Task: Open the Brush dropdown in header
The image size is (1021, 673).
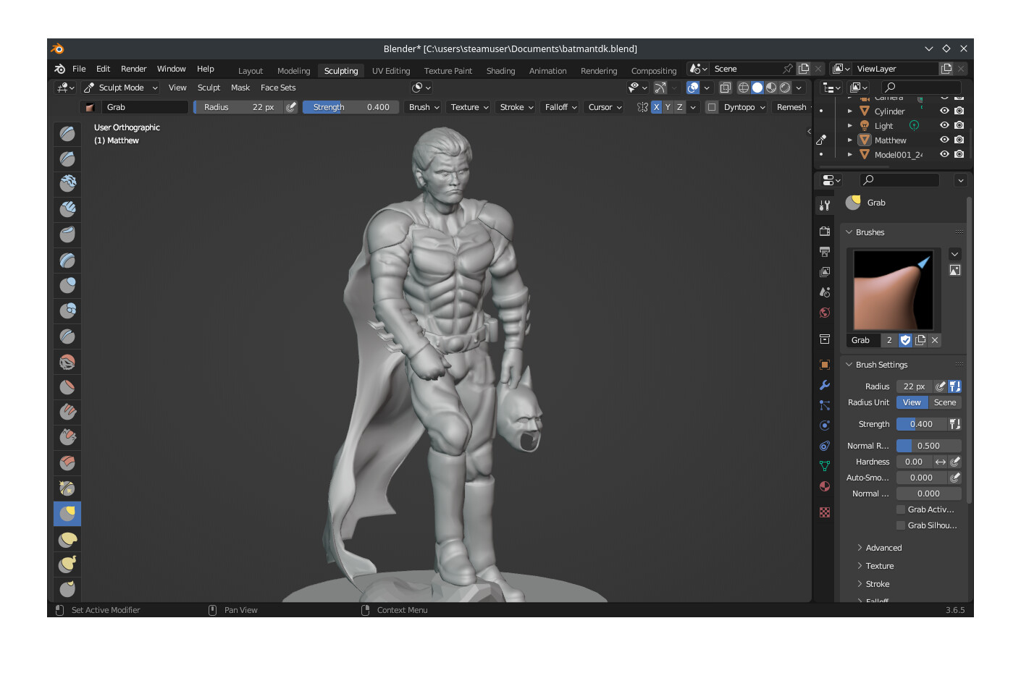Action: click(424, 107)
